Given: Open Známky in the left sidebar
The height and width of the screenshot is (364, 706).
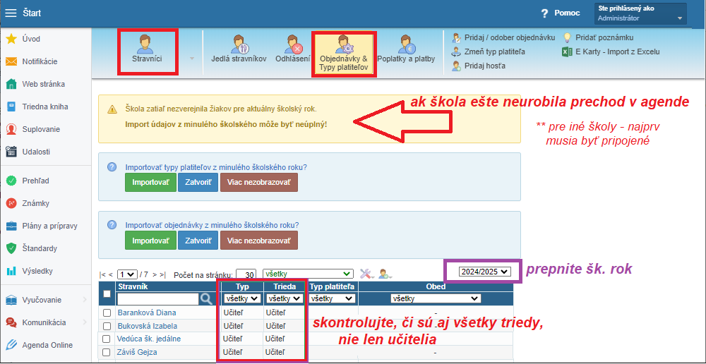Looking at the screenshot, I should pyautogui.click(x=35, y=203).
